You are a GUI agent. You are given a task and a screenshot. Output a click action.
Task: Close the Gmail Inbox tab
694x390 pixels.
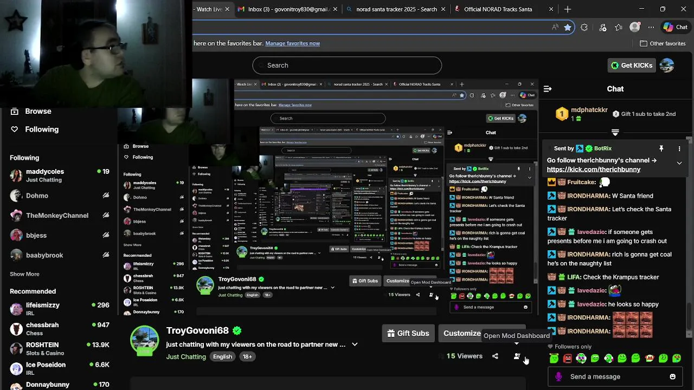(x=336, y=9)
